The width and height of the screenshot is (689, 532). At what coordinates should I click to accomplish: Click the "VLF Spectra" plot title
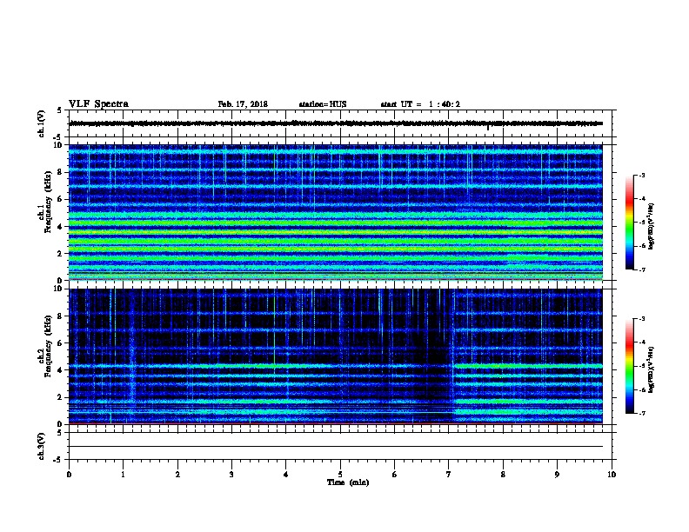tap(98, 104)
